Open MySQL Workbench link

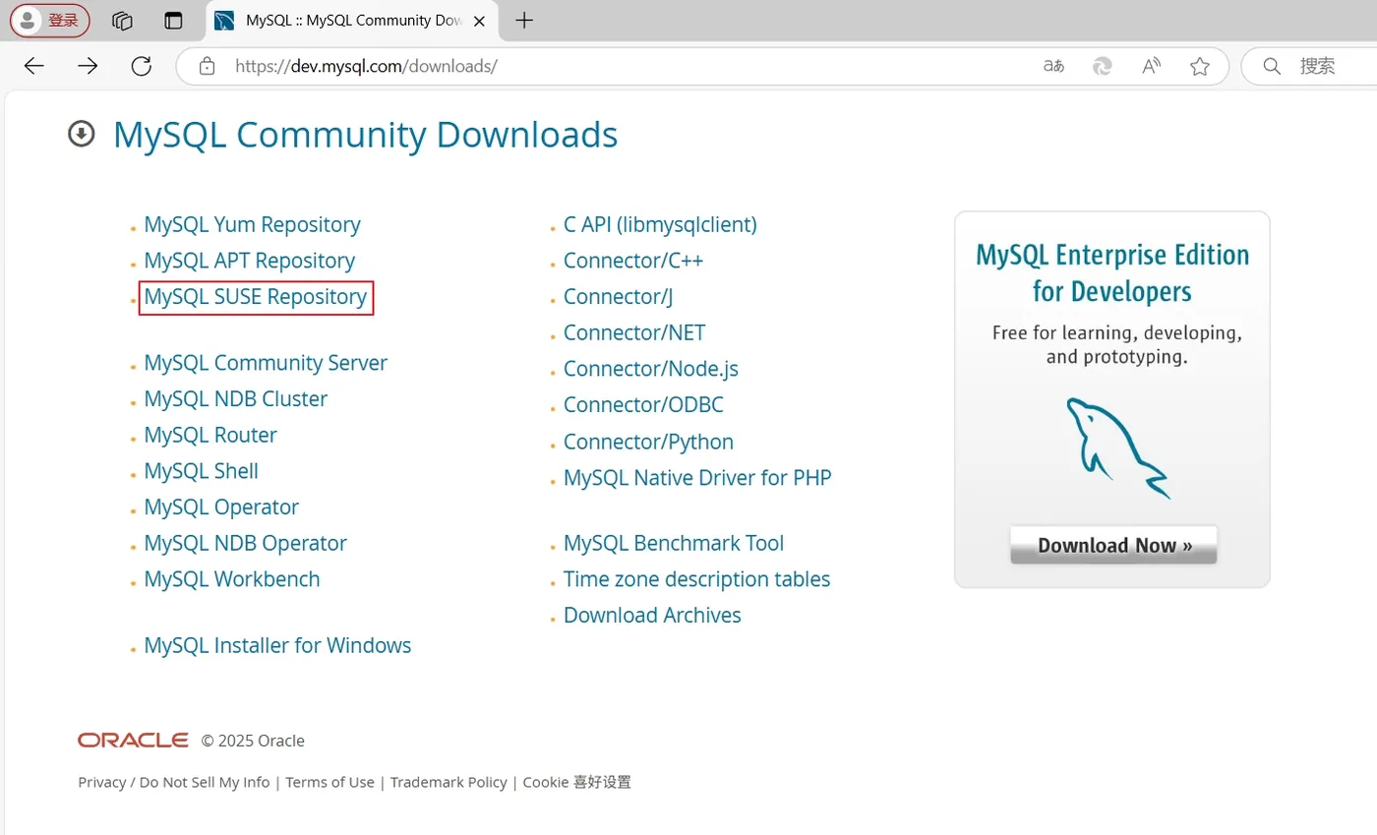[232, 579]
